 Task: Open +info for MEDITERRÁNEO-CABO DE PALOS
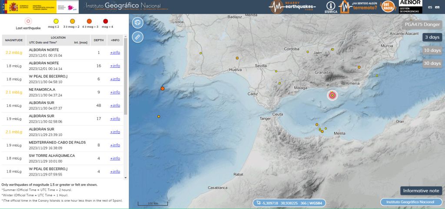click(115, 145)
